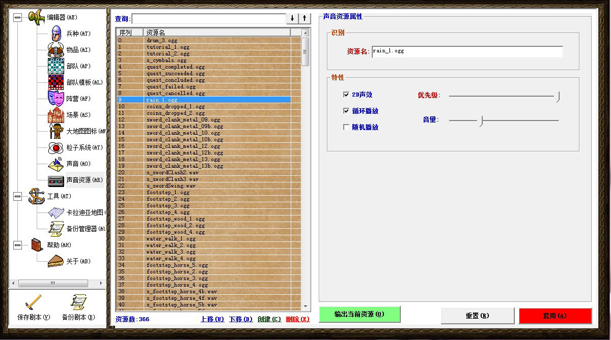Click the 资源名 input field
Viewport: 611px width, 340px height.
(x=467, y=52)
